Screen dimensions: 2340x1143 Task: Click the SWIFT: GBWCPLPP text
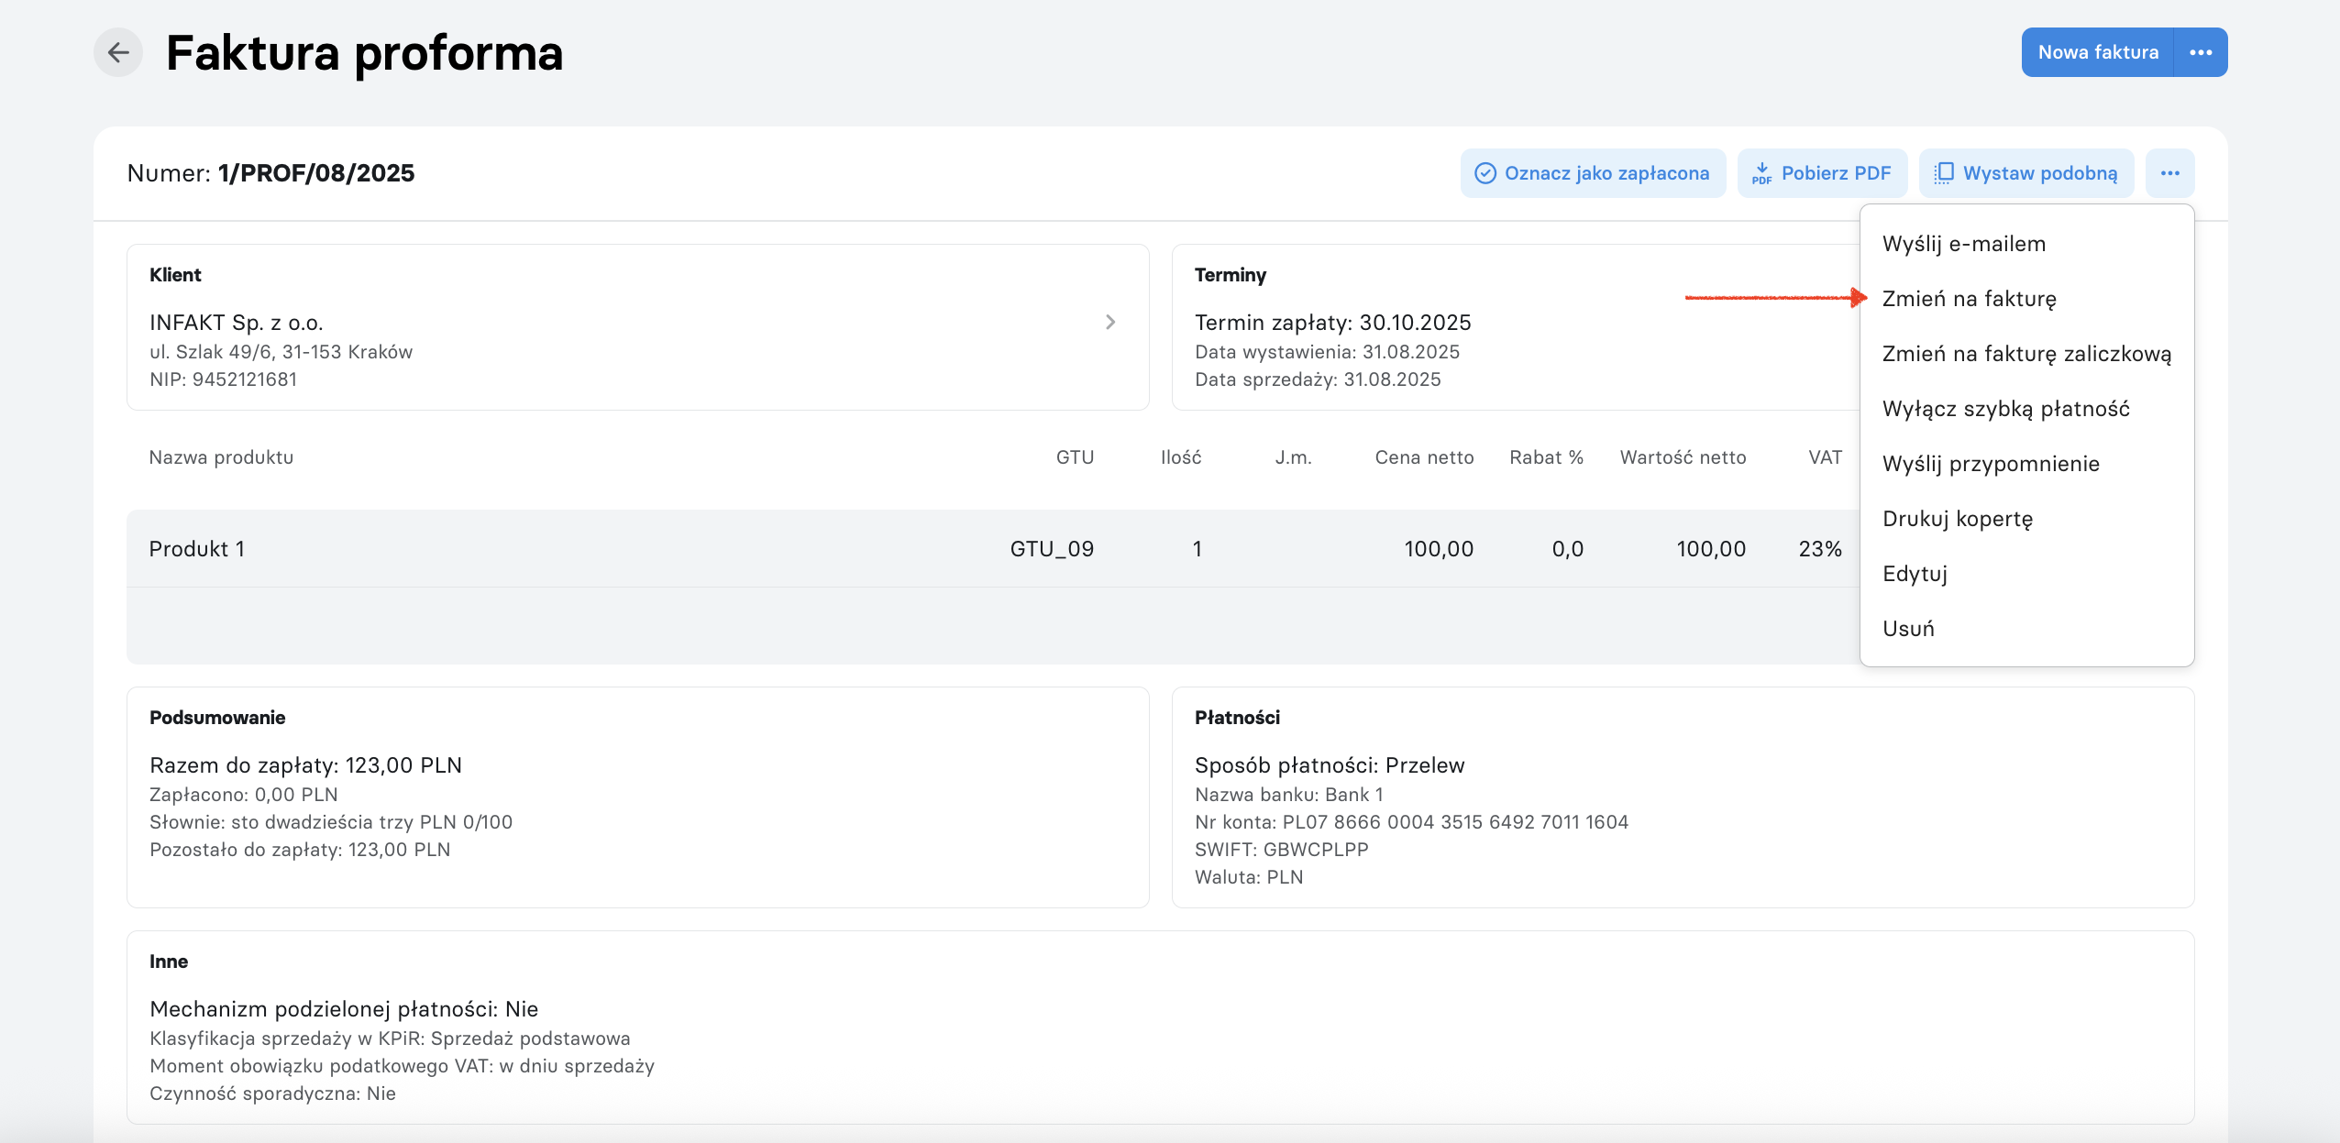pos(1281,850)
